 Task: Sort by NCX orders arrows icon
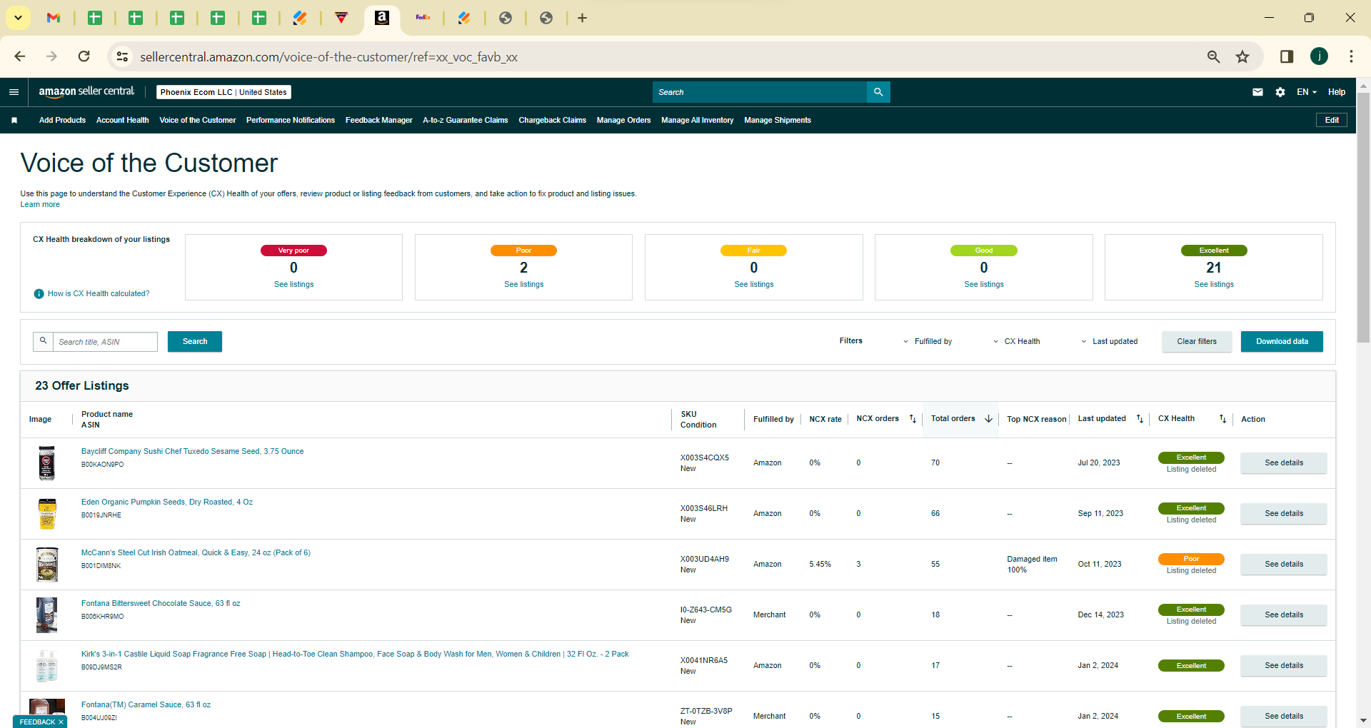913,419
